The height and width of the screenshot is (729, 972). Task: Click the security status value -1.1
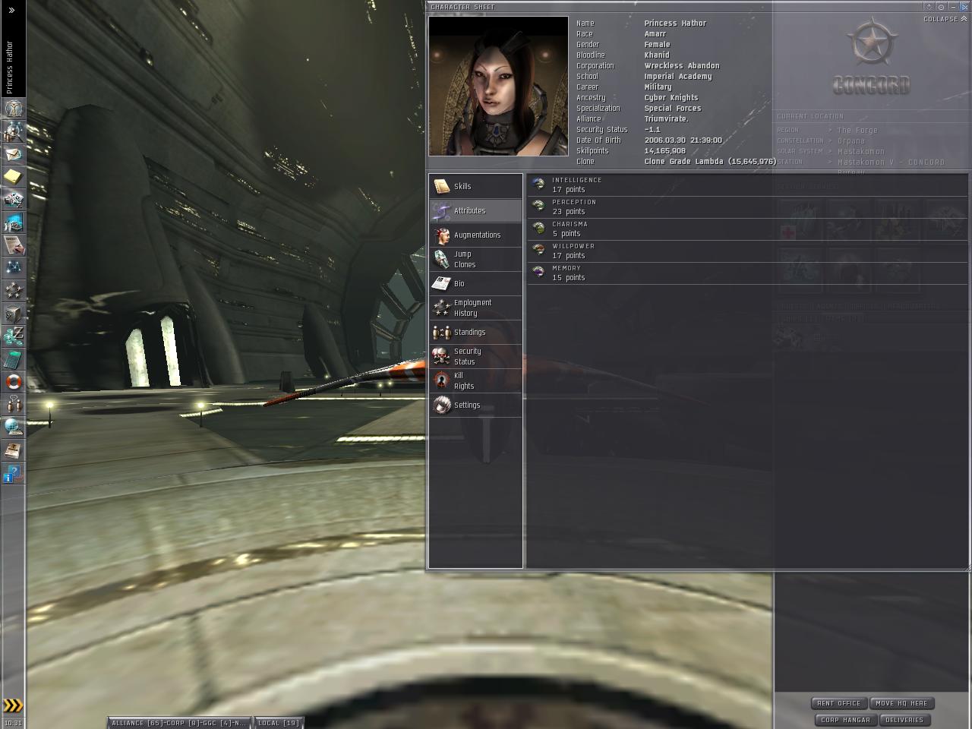(x=652, y=129)
